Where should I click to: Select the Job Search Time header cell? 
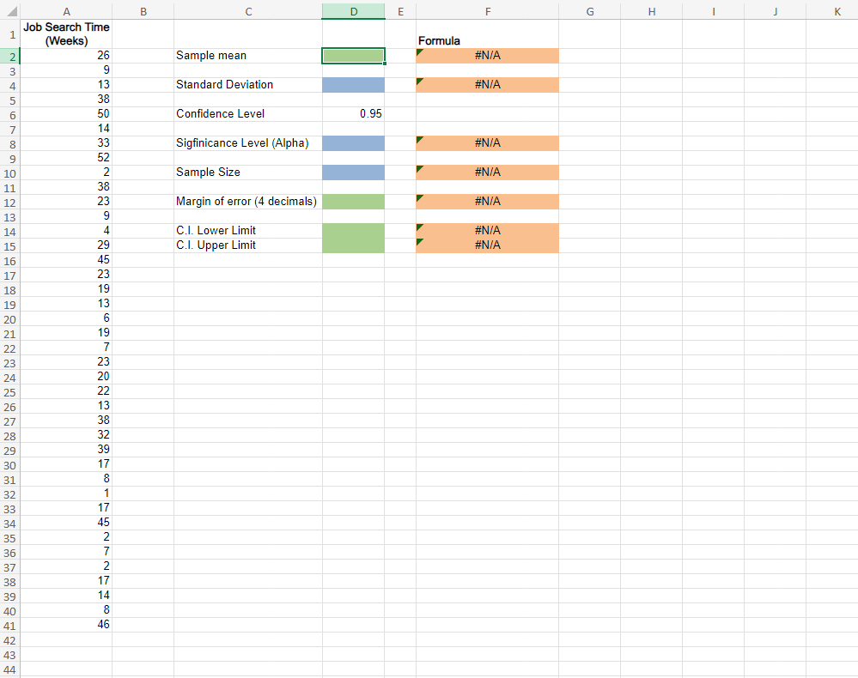click(66, 33)
